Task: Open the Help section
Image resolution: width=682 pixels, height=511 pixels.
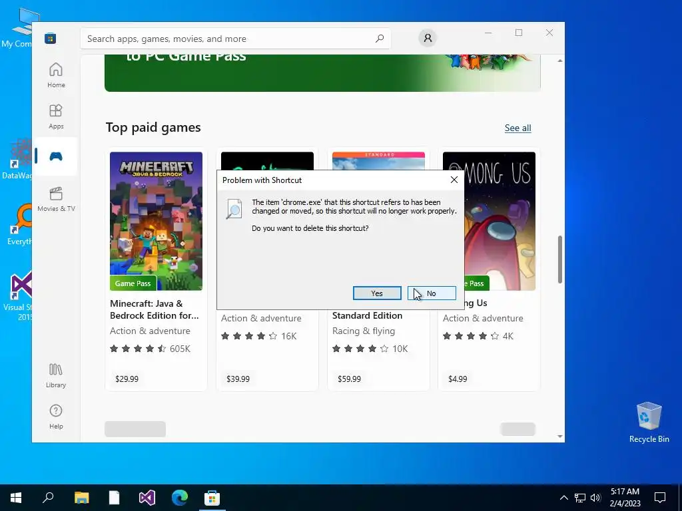Action: [56, 417]
